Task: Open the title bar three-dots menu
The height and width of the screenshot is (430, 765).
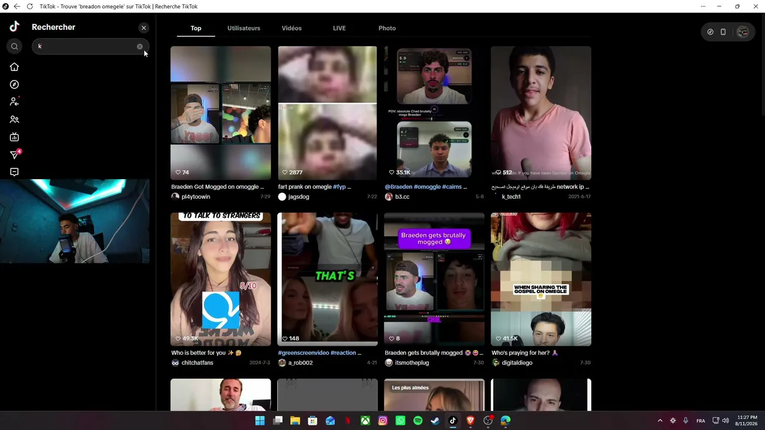Action: (x=703, y=7)
